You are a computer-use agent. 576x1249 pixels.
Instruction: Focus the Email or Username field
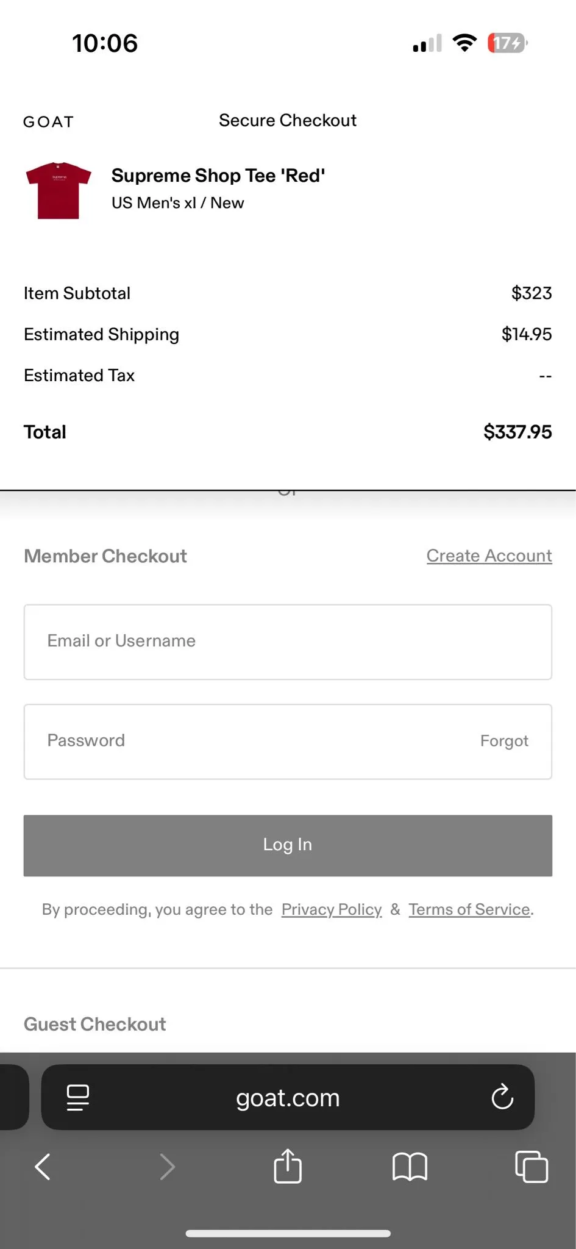288,642
